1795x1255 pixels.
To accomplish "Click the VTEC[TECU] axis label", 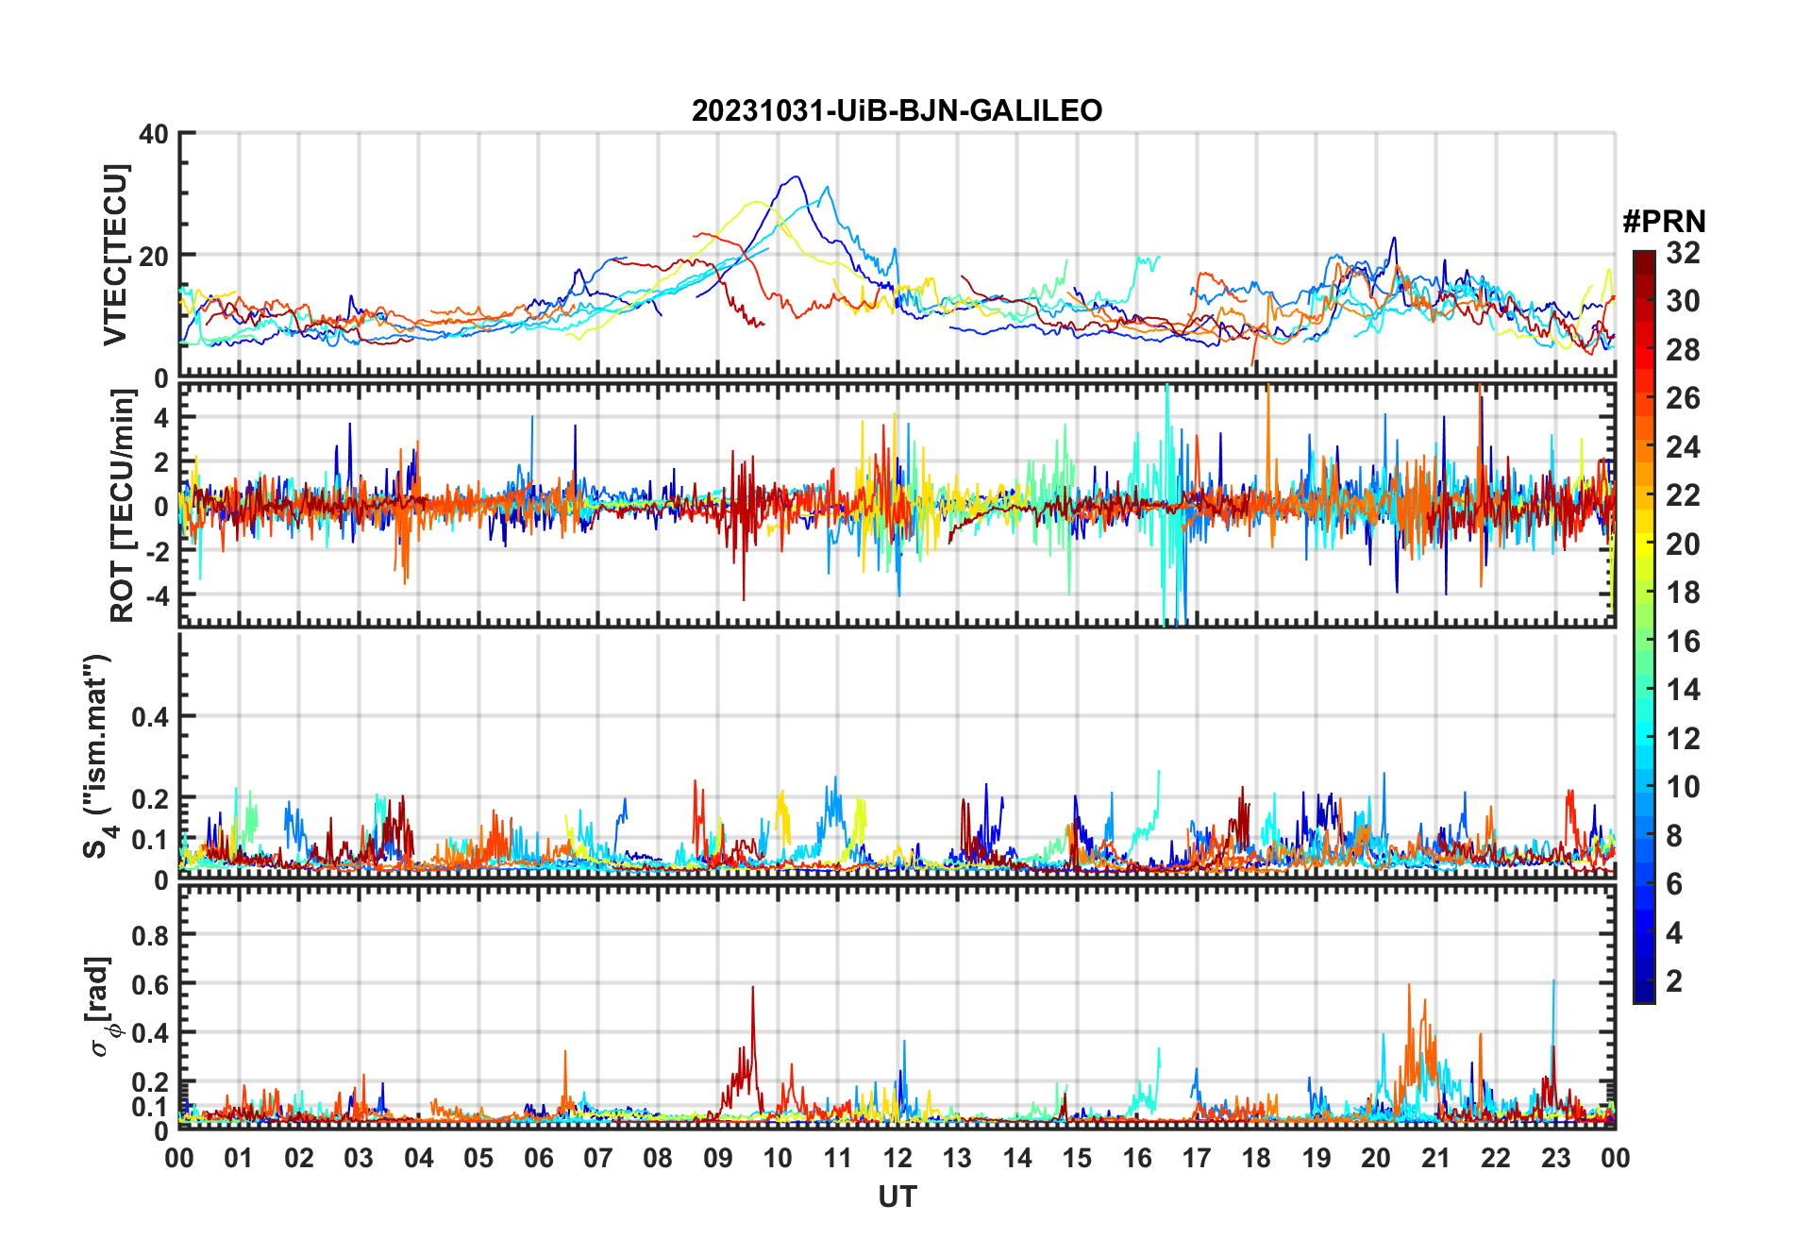I will (x=115, y=255).
